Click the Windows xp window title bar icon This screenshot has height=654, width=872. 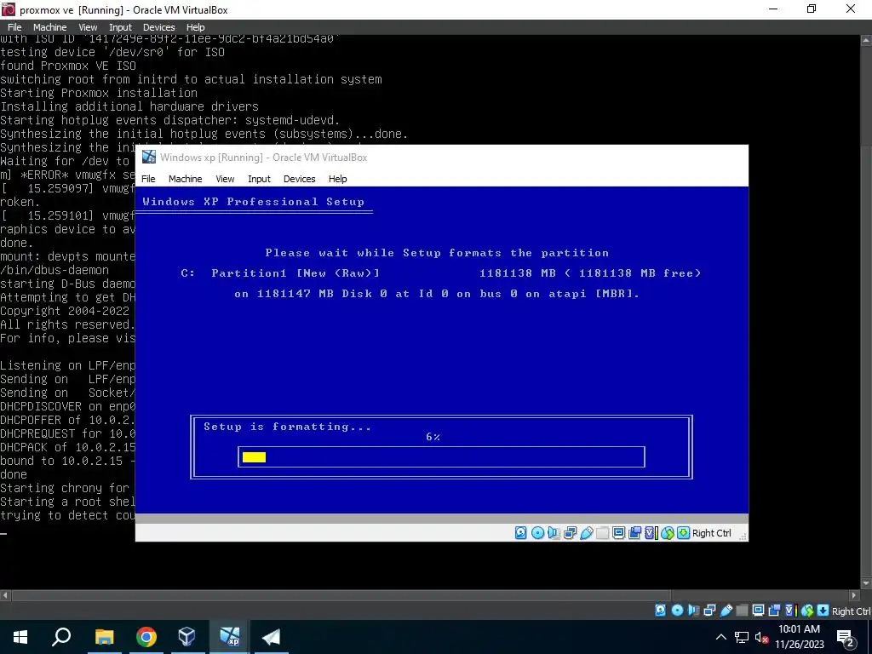tap(148, 157)
